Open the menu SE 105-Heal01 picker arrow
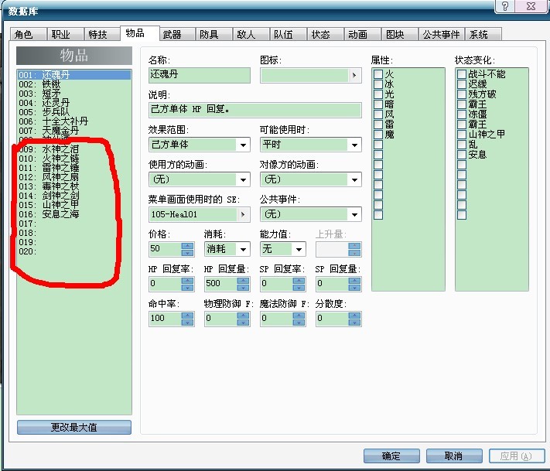This screenshot has height=471, width=550. tap(243, 214)
